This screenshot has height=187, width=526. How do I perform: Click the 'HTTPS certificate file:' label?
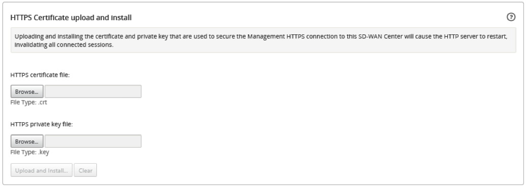40,75
